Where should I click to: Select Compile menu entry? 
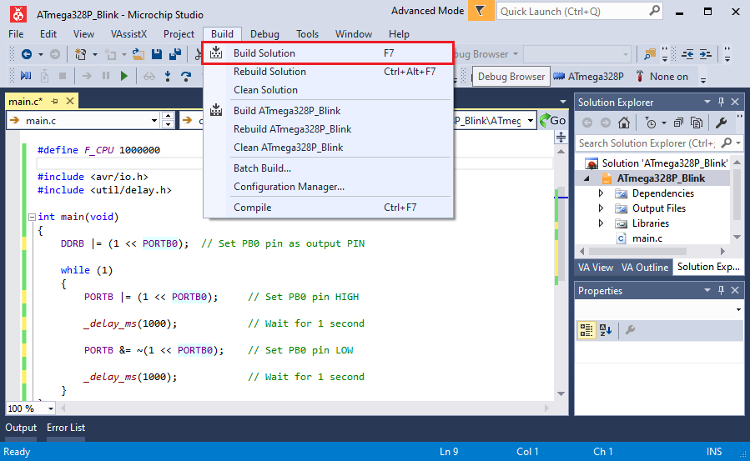[x=328, y=208]
